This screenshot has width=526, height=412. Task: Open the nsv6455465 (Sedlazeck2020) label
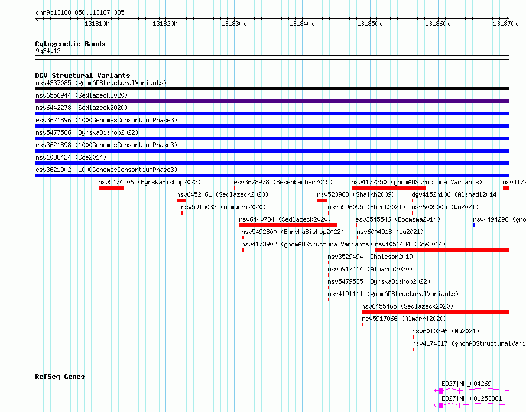pyautogui.click(x=407, y=306)
